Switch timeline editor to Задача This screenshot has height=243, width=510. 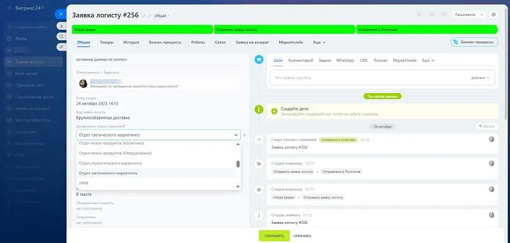pos(324,61)
